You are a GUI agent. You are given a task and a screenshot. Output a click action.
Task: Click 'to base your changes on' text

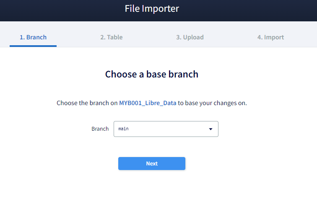coord(212,103)
